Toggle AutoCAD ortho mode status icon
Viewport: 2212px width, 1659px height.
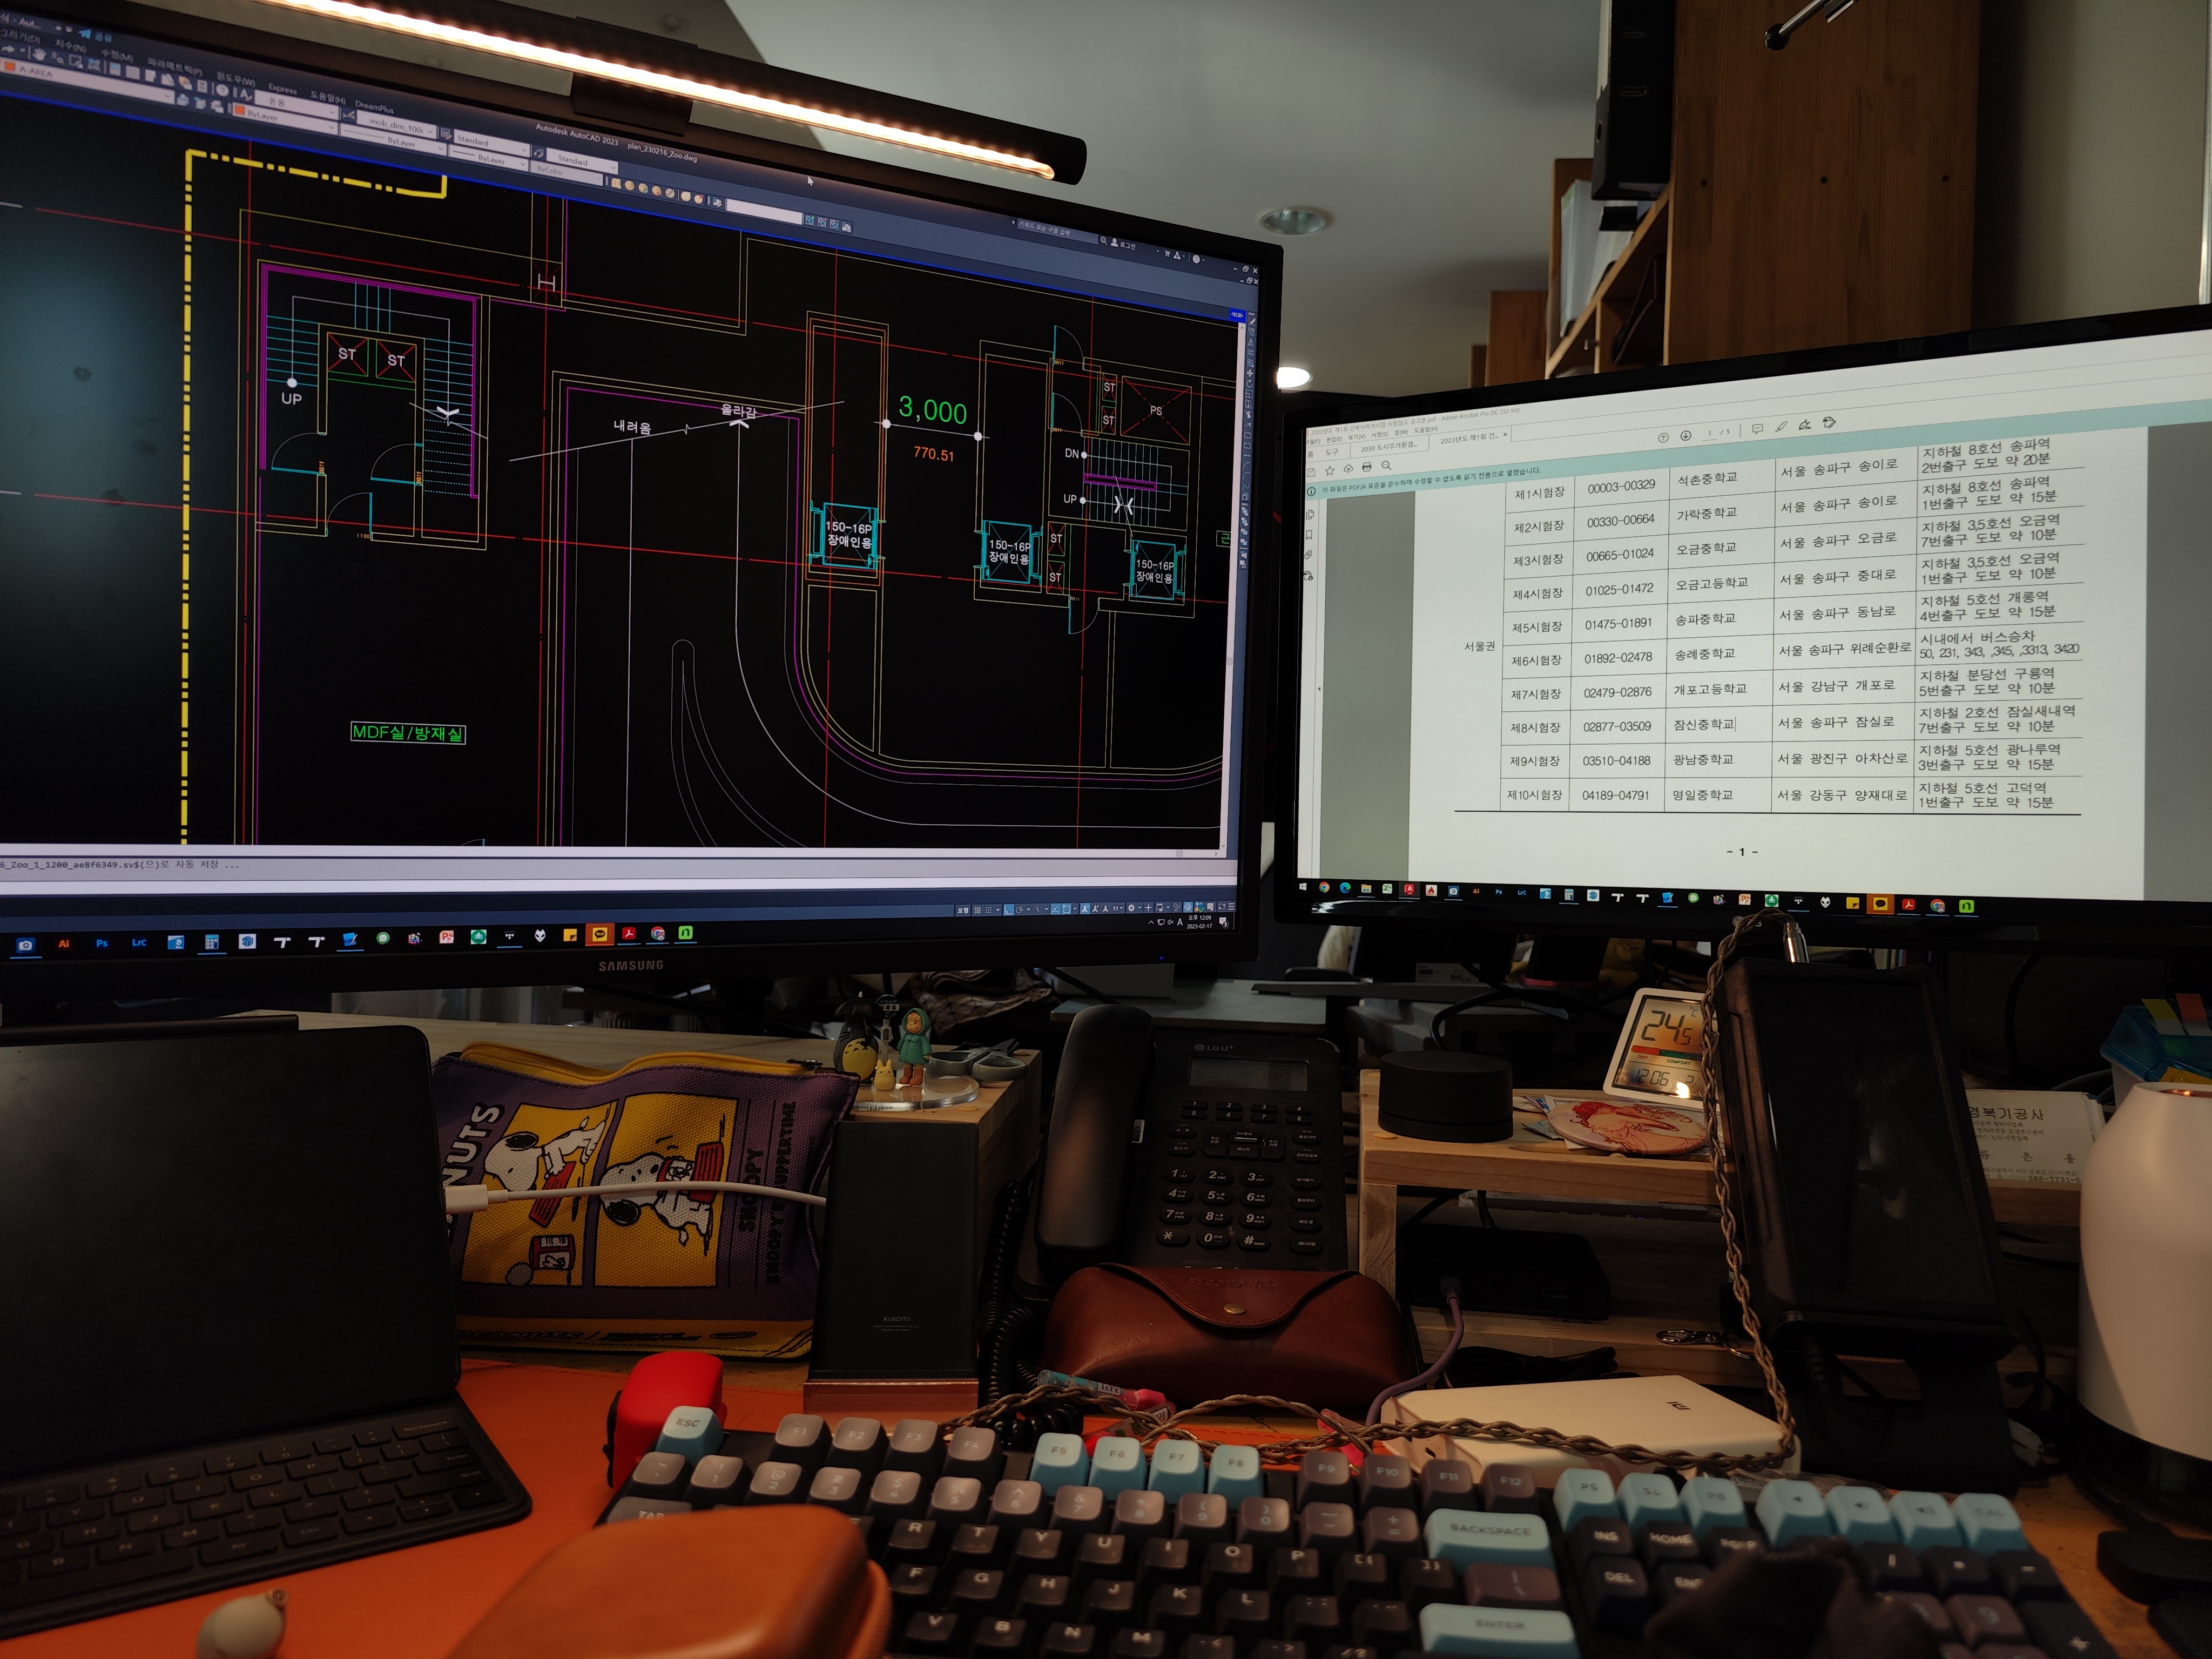(1009, 910)
